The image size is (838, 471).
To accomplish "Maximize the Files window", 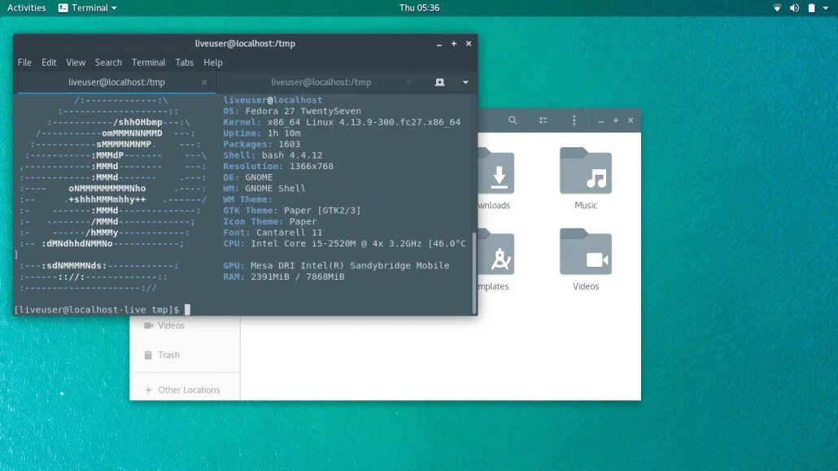I will (x=616, y=121).
